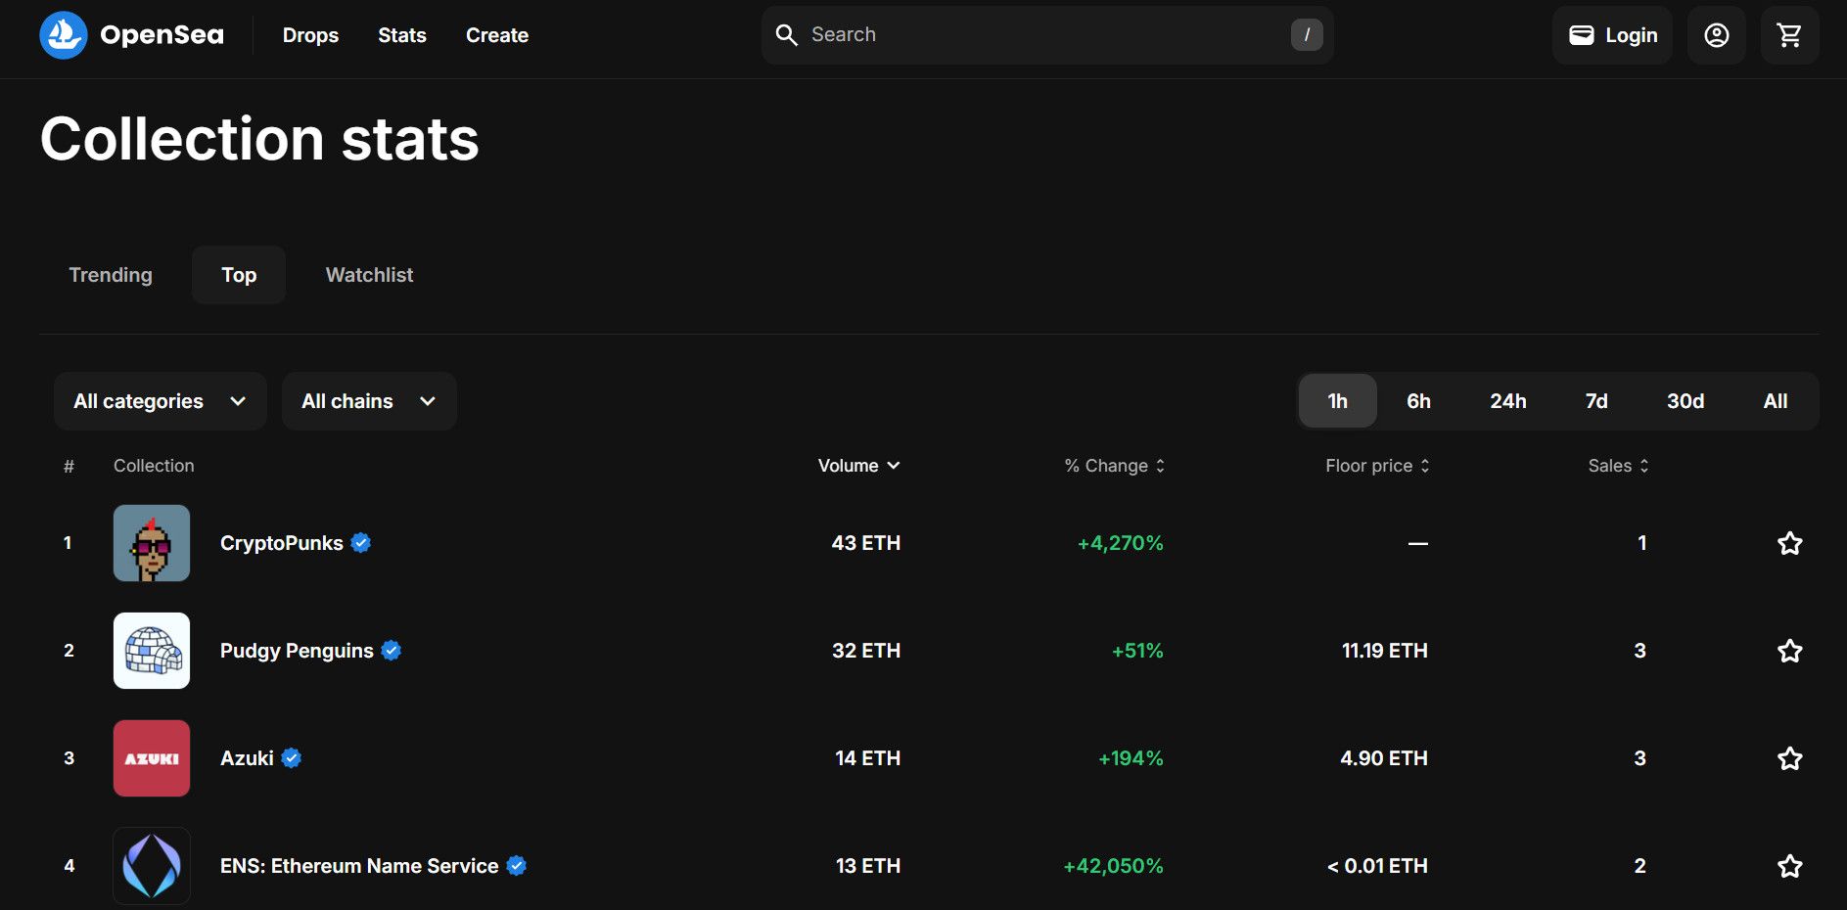
Task: Click the 14 ETH volume value
Action: point(868,758)
